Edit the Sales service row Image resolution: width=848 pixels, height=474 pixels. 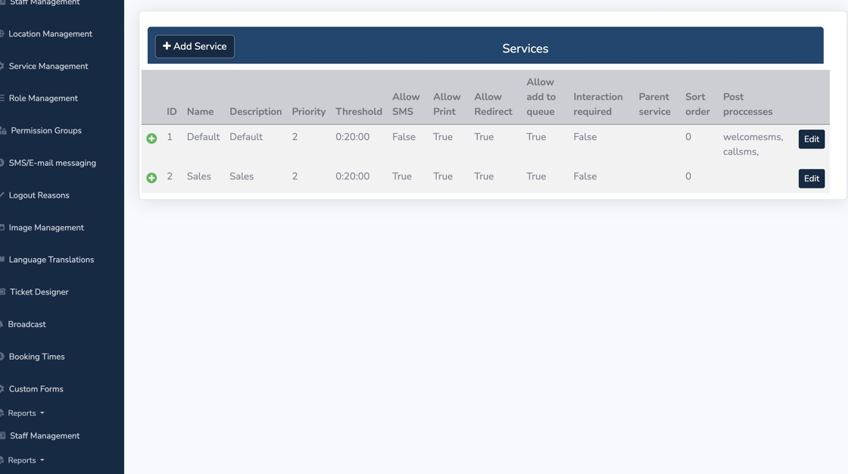[x=811, y=179]
